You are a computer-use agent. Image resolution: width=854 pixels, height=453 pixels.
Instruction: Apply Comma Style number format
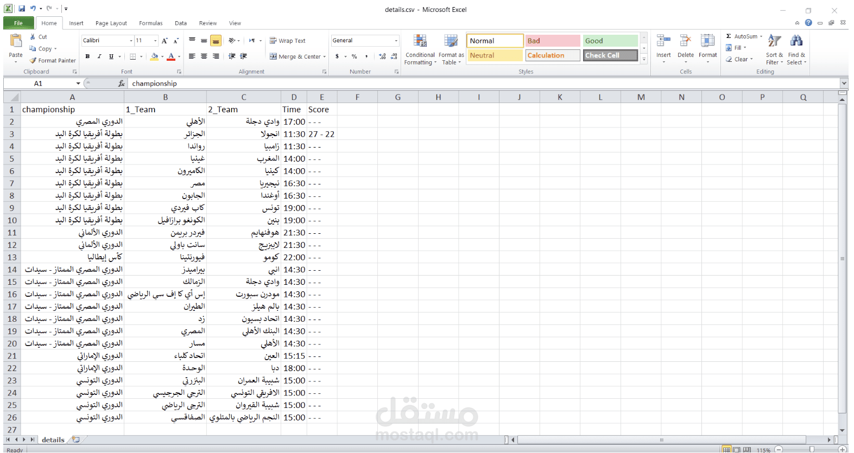click(366, 56)
